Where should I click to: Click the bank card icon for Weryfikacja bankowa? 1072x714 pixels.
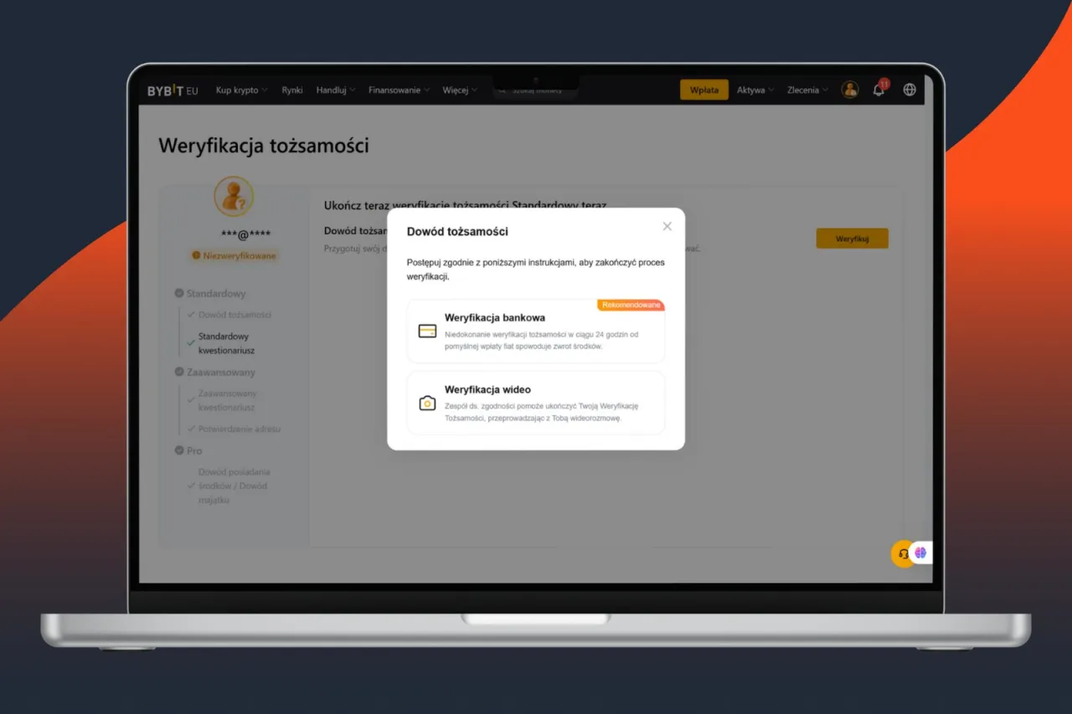[x=427, y=331]
